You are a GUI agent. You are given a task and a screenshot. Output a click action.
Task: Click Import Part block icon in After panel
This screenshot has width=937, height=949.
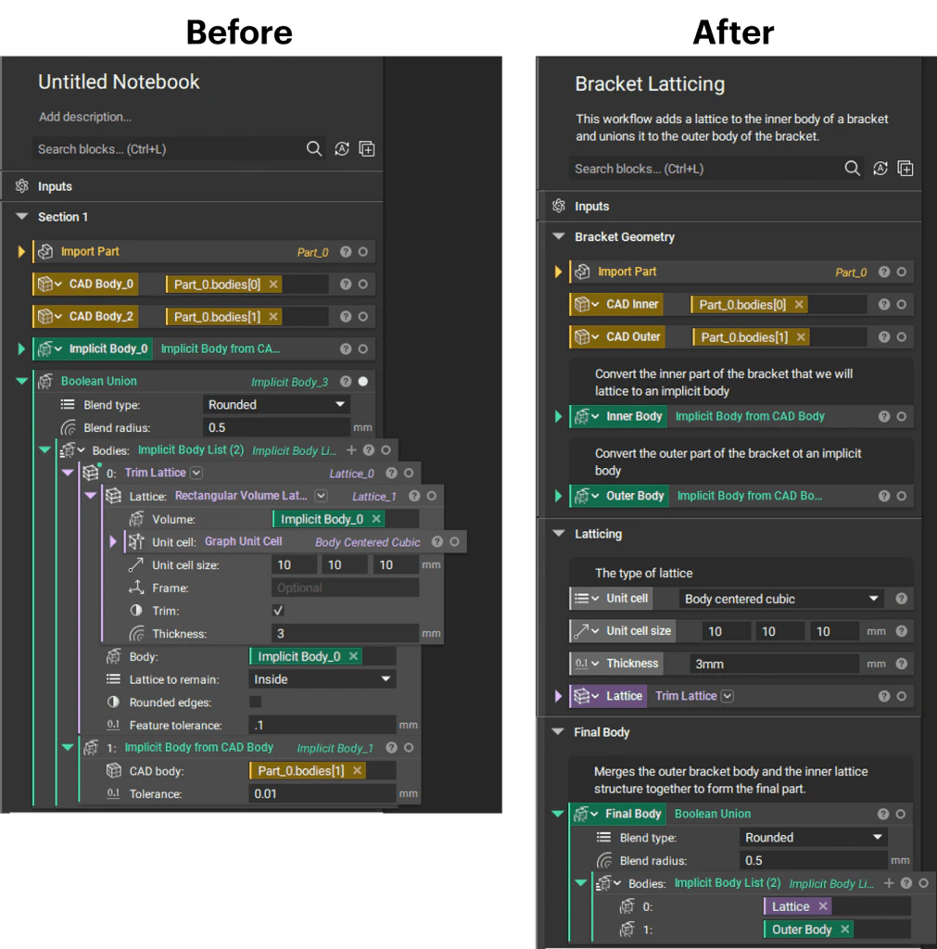pyautogui.click(x=582, y=272)
